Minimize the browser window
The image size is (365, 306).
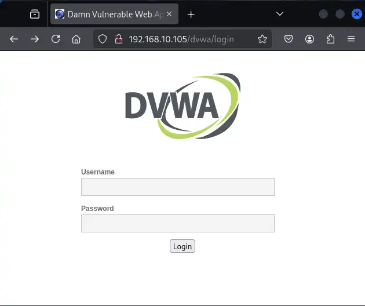[x=323, y=14]
